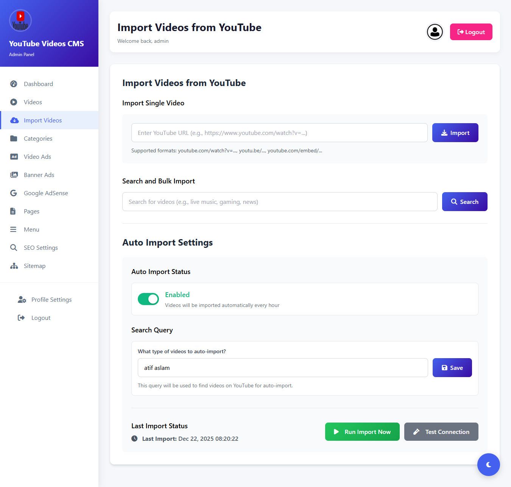Click the auto-import query field 'atif aslam'
Screen dimensions: 511x487
coord(283,368)
